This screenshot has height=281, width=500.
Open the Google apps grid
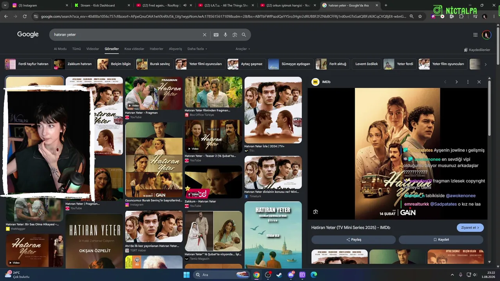pyautogui.click(x=475, y=35)
